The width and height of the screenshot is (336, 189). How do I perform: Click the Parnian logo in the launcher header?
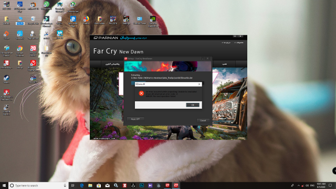pyautogui.click(x=106, y=38)
